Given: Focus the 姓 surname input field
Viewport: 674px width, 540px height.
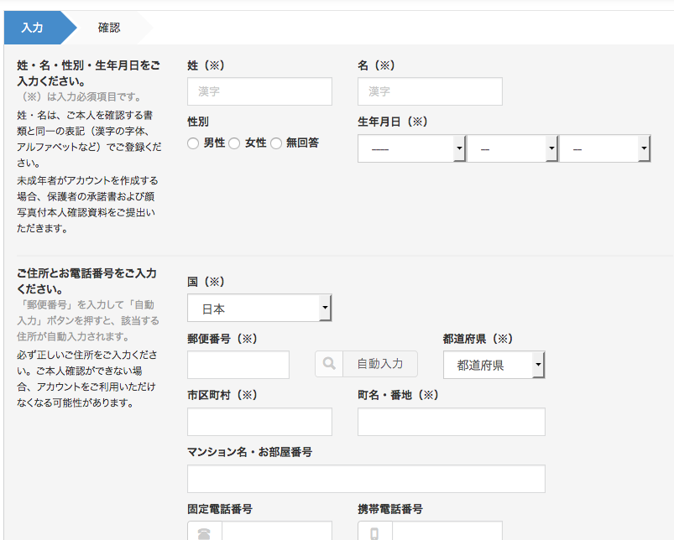Looking at the screenshot, I should tap(259, 91).
